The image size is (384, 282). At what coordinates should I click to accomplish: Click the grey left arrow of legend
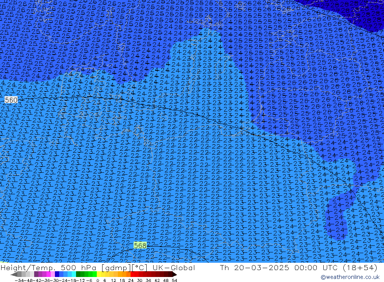tap(14, 274)
